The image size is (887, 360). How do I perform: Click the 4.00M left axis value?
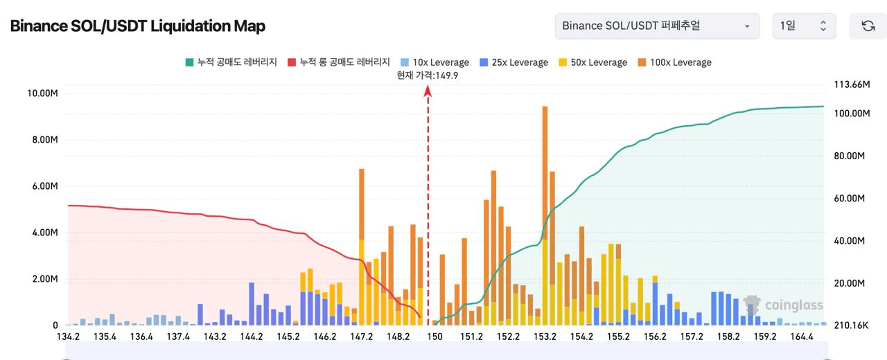[x=44, y=233]
